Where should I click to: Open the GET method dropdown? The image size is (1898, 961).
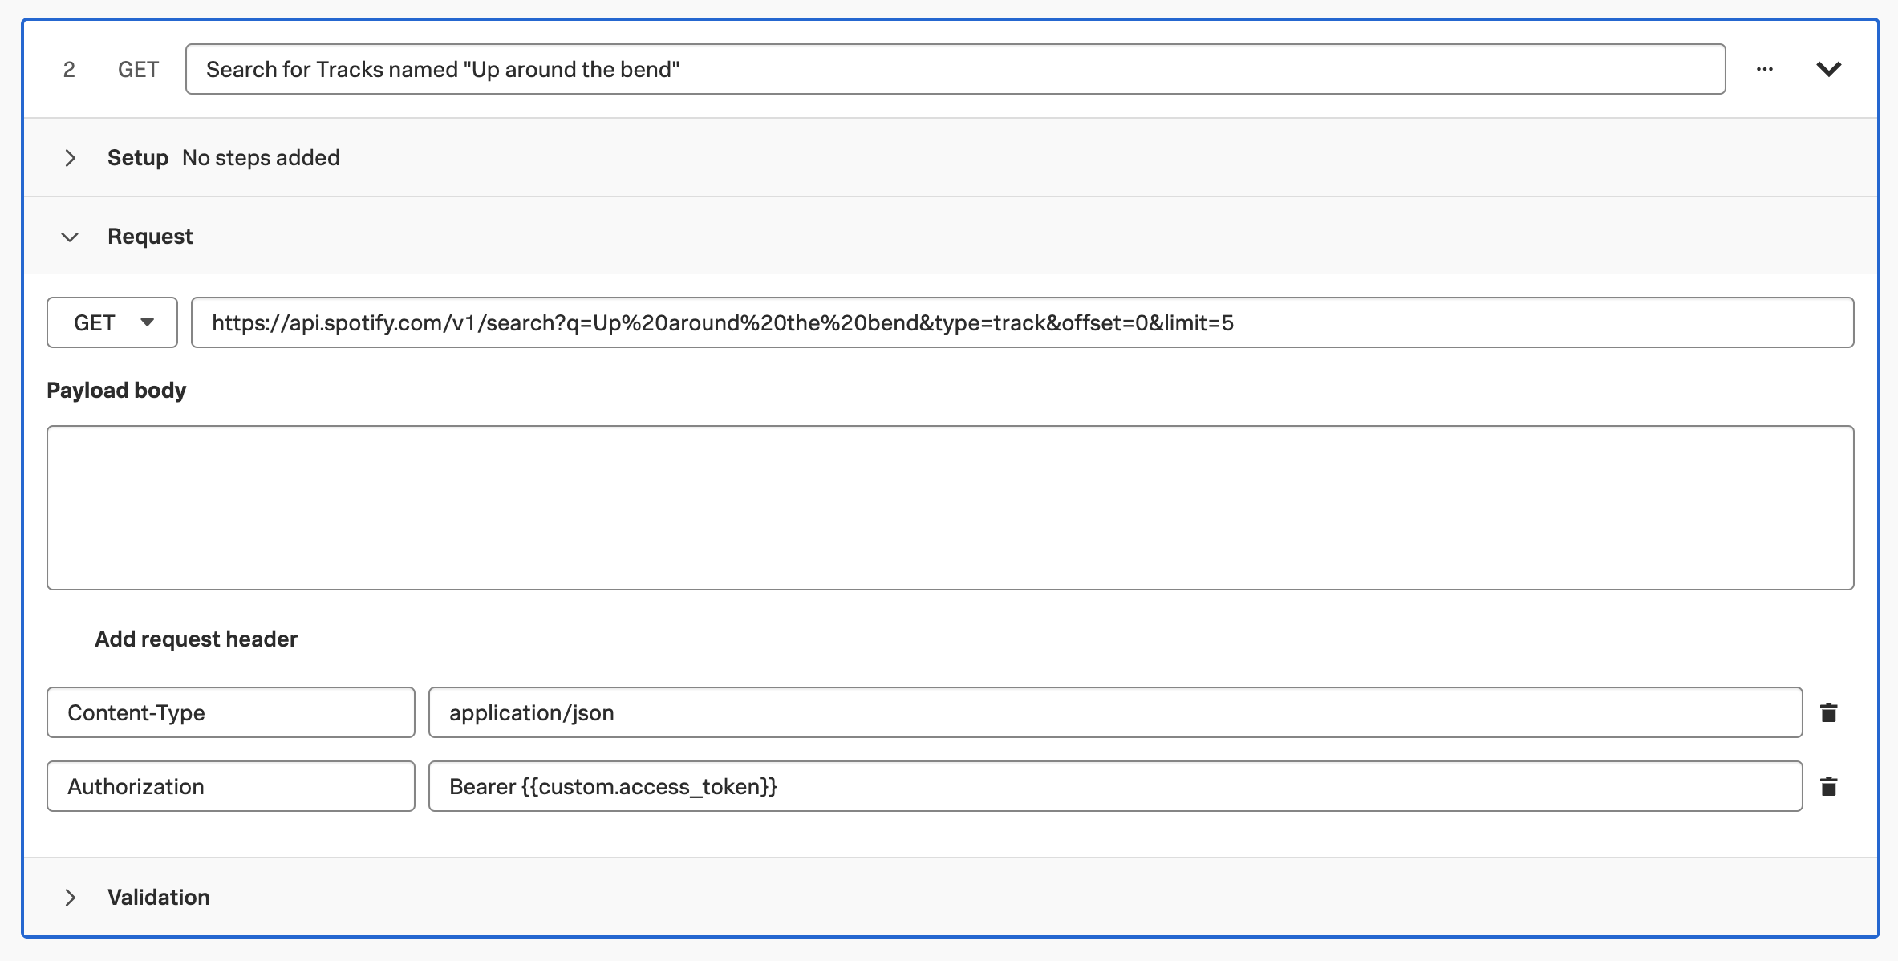point(112,322)
